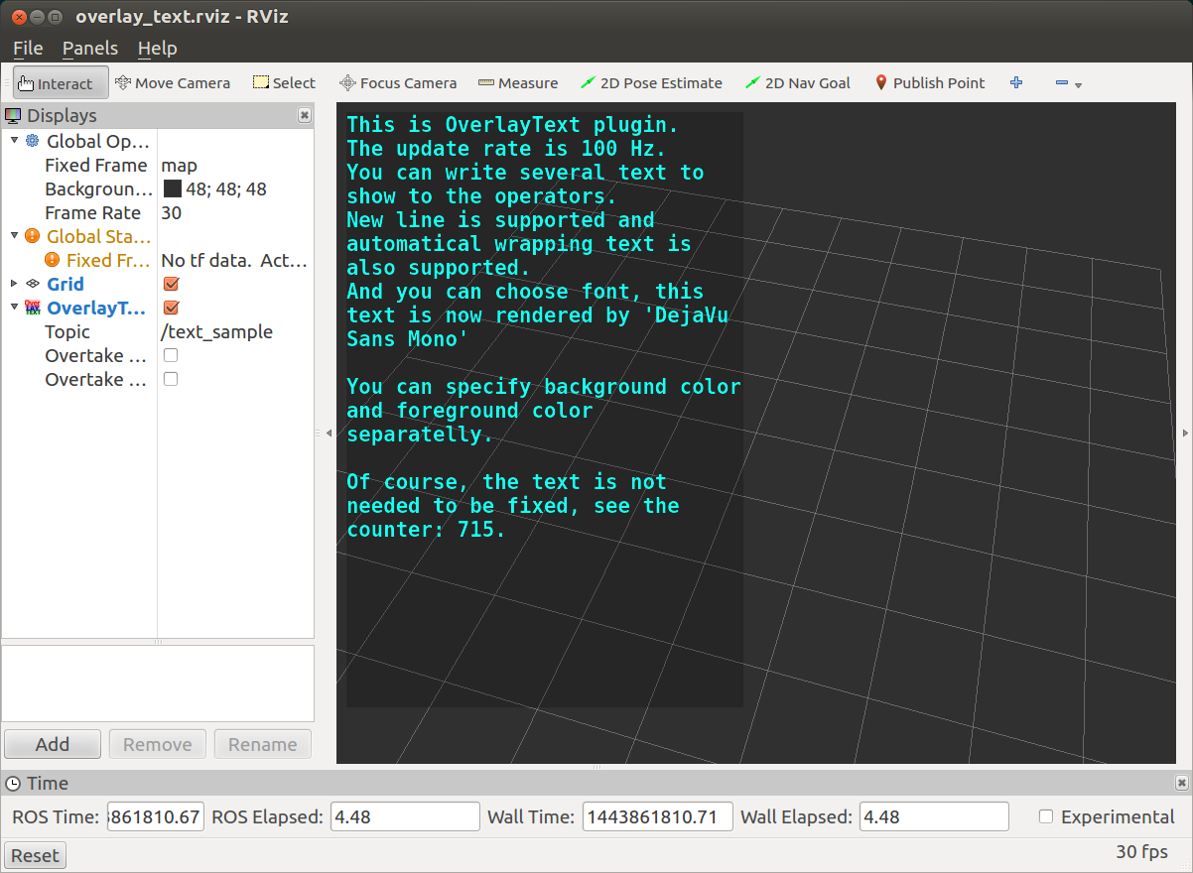Uncheck the Grid display checkbox

click(171, 284)
